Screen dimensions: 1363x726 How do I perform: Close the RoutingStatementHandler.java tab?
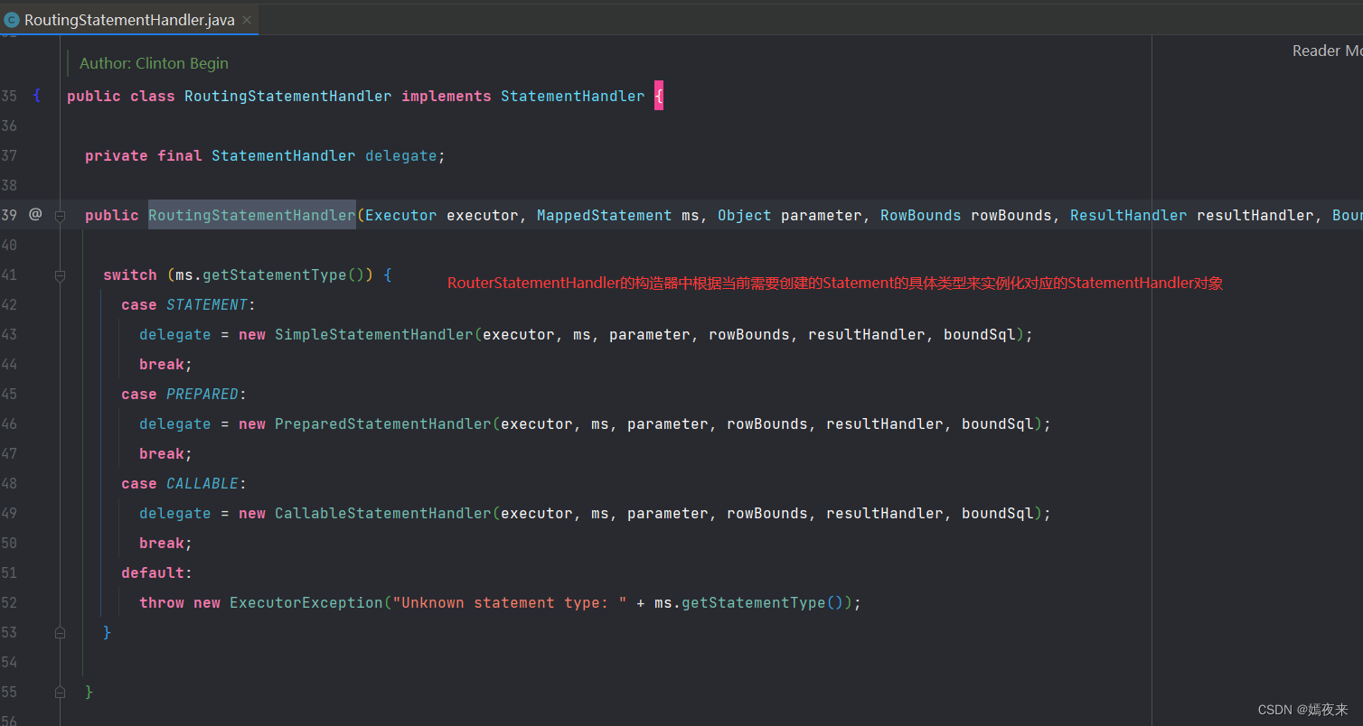coord(248,20)
